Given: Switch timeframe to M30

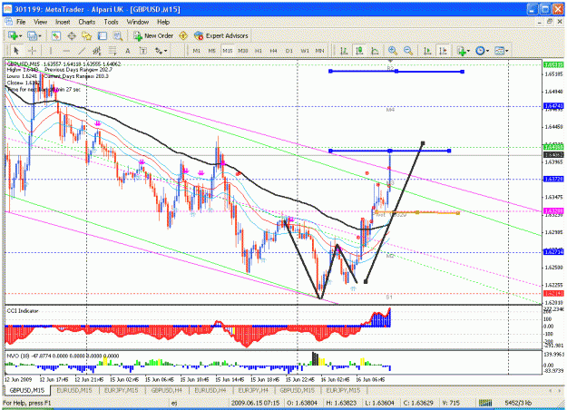Looking at the screenshot, I should (x=243, y=51).
